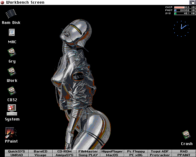Select the CD32 drive icon
The width and height of the screenshot is (196, 157).
tap(12, 91)
